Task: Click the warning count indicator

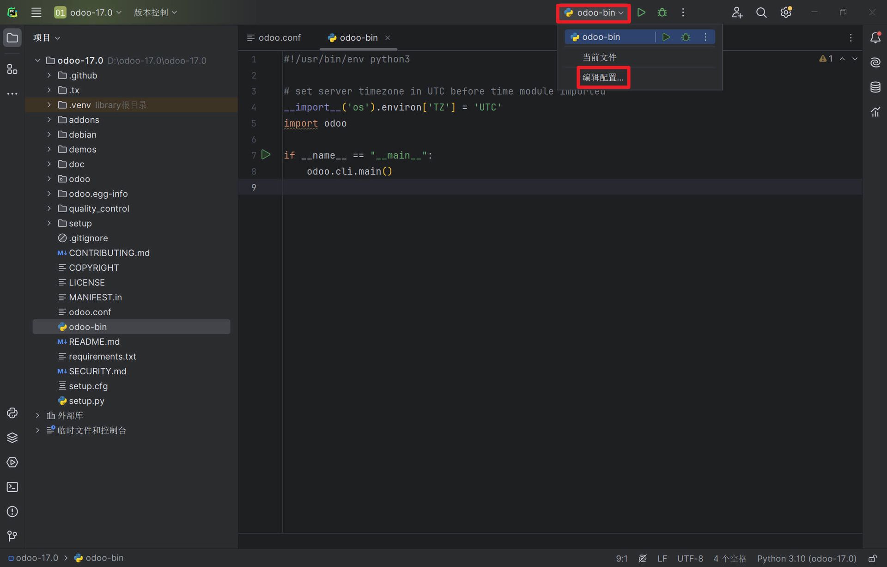Action: (x=826, y=59)
